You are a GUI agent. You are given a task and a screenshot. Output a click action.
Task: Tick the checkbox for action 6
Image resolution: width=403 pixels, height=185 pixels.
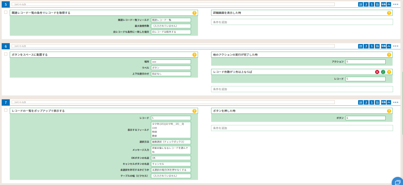6,54
